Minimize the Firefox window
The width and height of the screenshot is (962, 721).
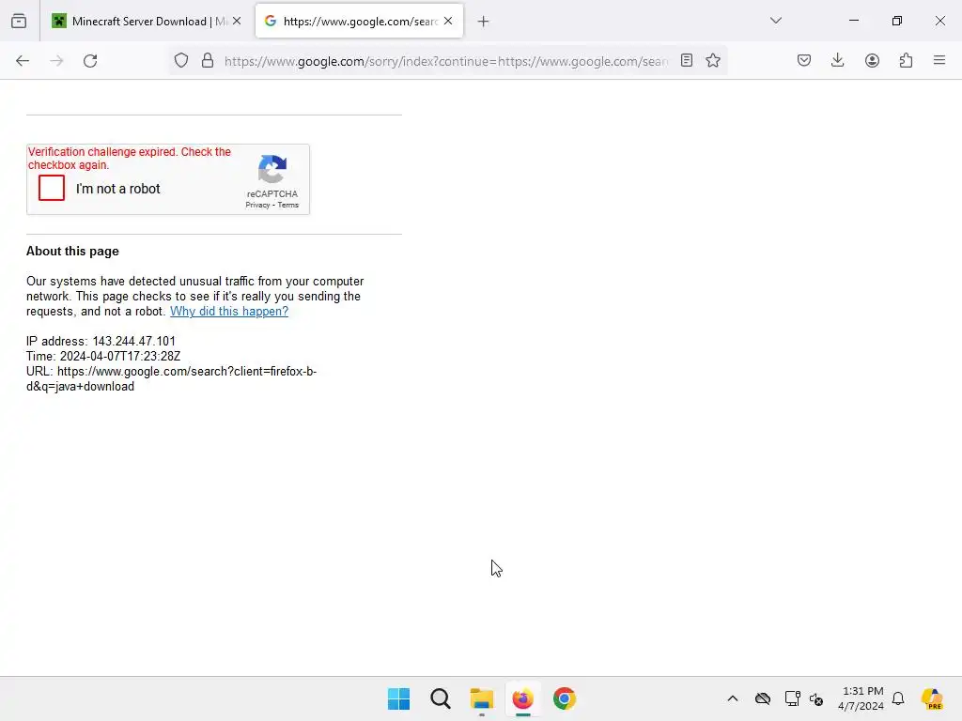pos(853,21)
